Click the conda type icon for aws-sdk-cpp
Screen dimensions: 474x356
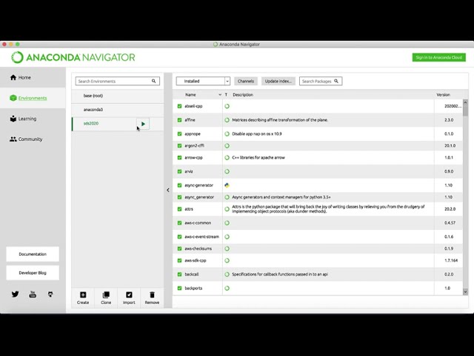pos(227,260)
